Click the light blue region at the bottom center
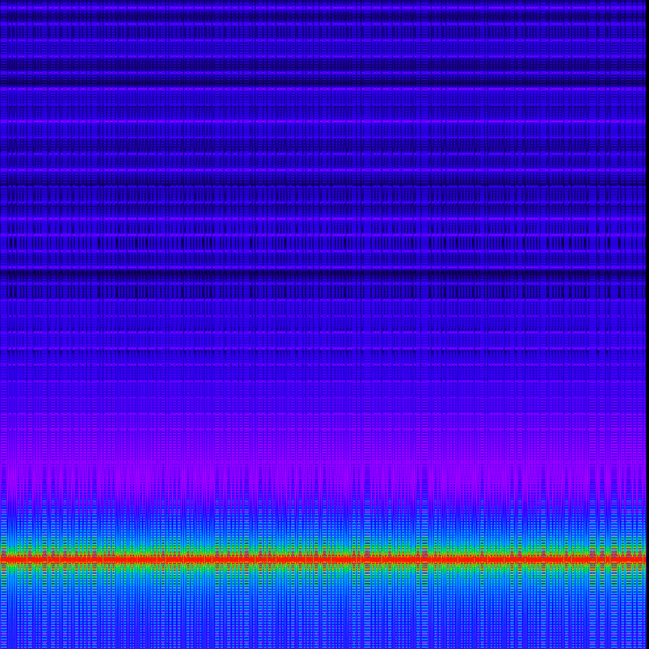The height and width of the screenshot is (649, 649). [x=323, y=627]
